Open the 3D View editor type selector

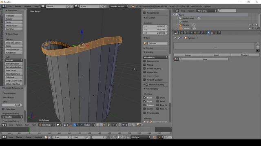[4, 125]
